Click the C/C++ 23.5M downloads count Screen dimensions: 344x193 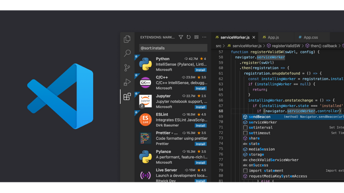click(189, 77)
